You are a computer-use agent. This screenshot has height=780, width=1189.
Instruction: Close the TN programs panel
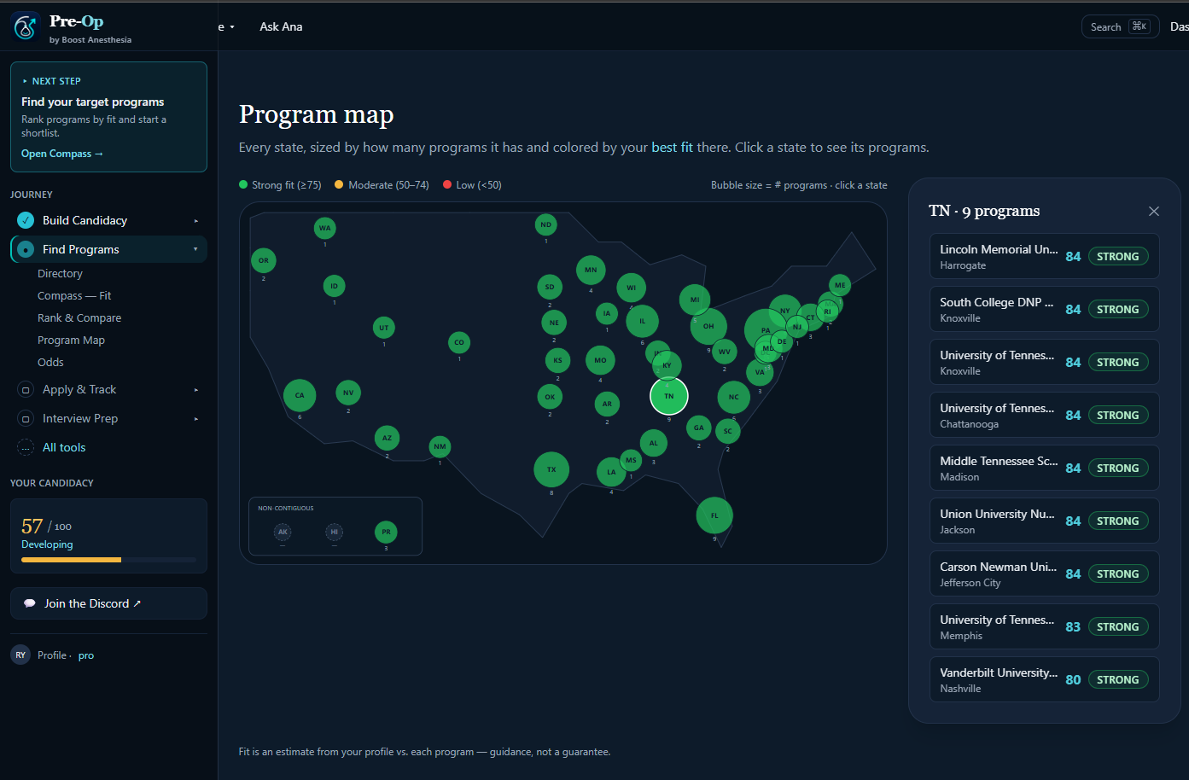click(x=1154, y=211)
